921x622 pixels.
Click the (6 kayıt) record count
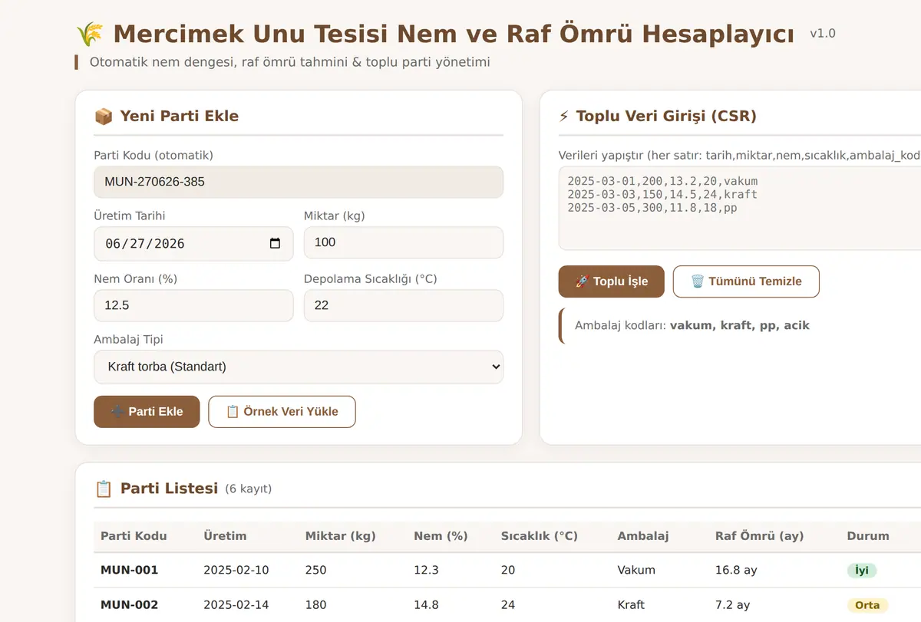click(249, 489)
